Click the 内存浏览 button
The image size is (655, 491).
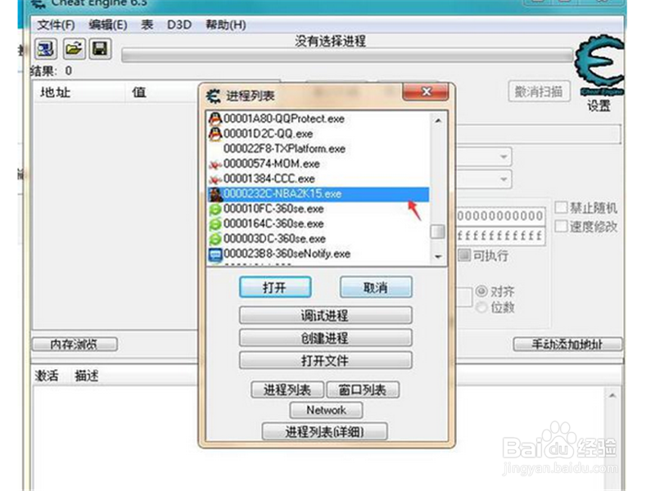[x=75, y=344]
